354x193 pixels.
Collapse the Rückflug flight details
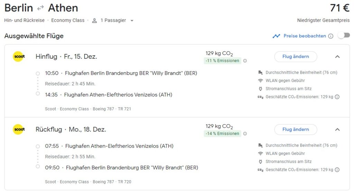click(x=337, y=129)
